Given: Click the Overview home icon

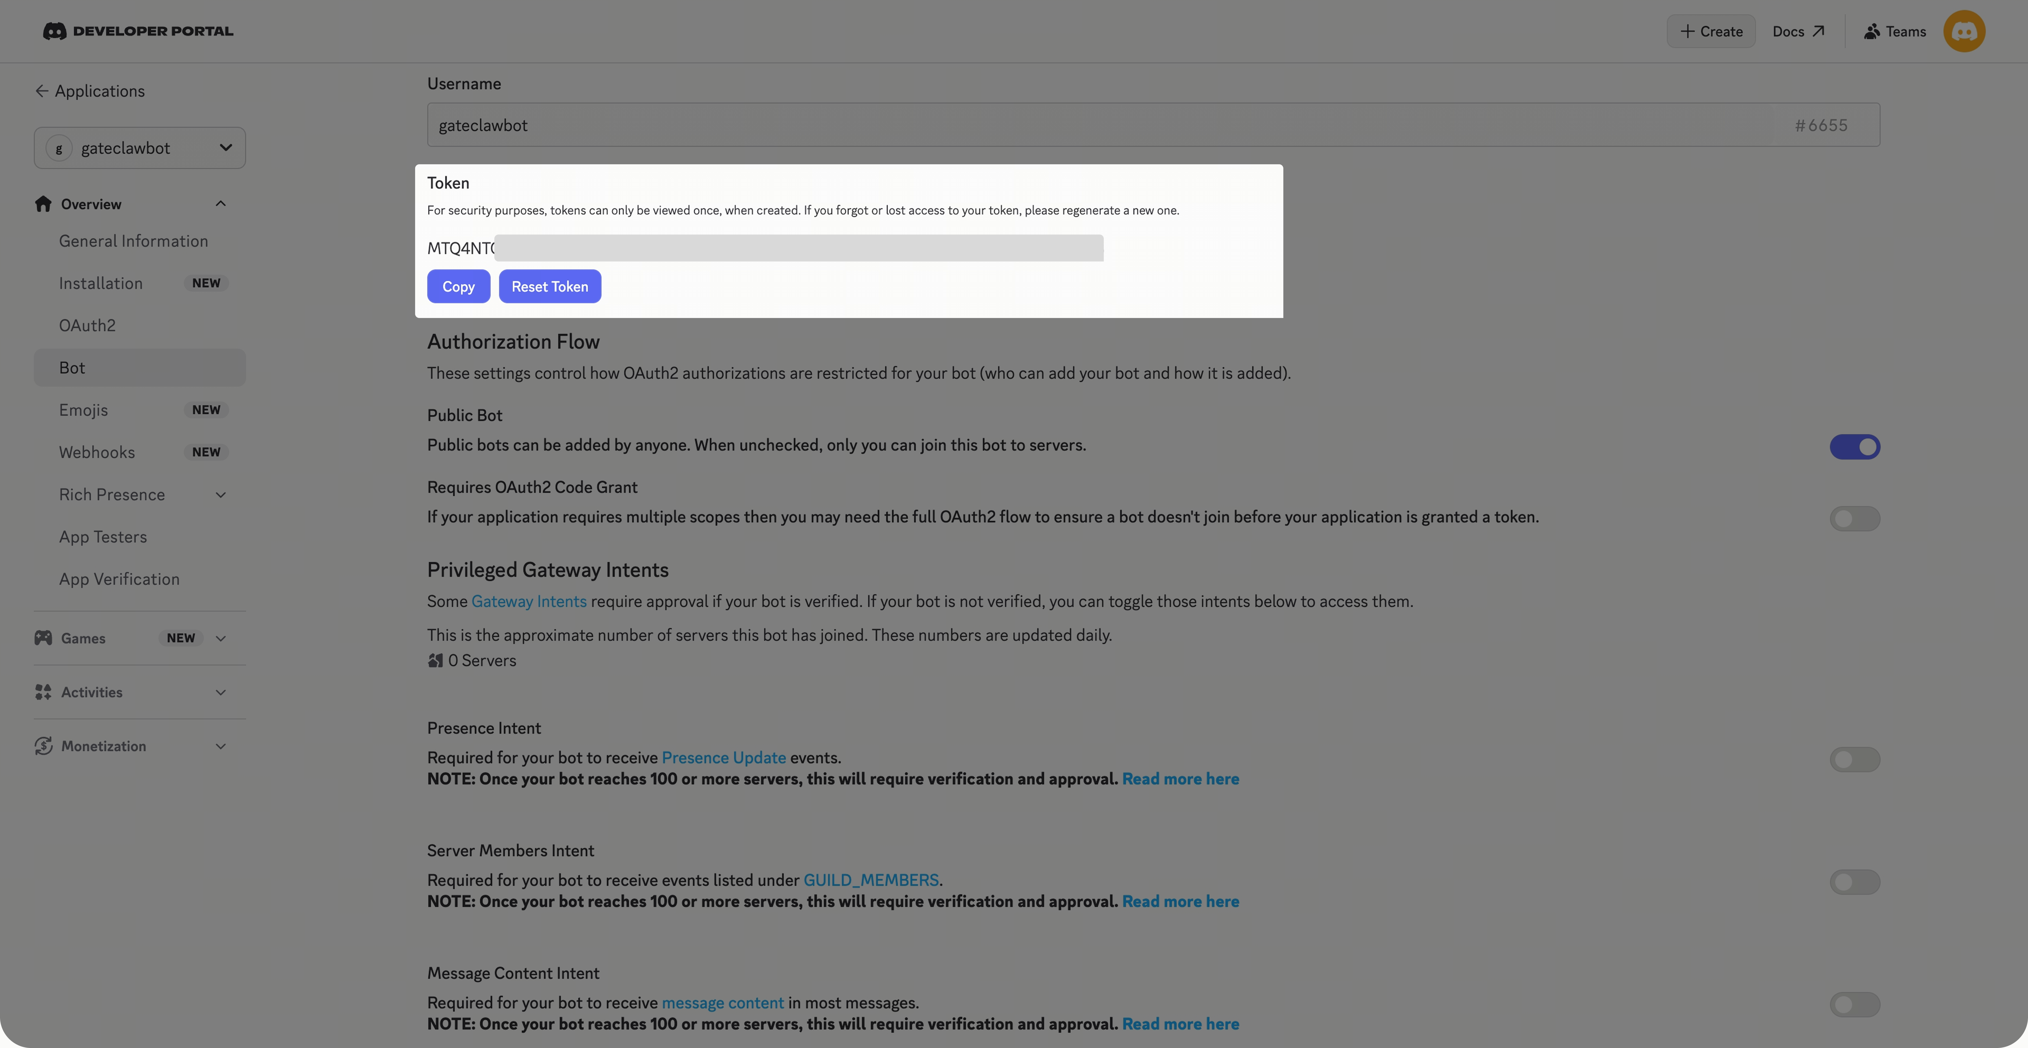Looking at the screenshot, I should (43, 204).
